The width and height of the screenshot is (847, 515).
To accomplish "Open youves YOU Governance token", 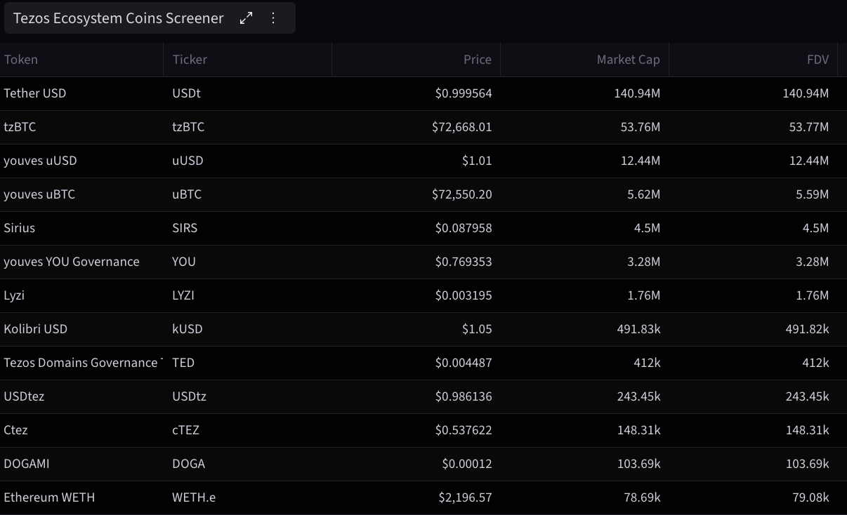I will click(72, 262).
